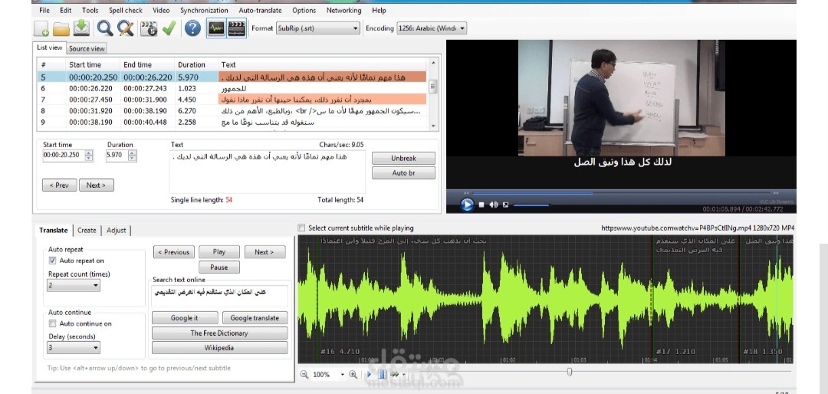The image size is (828, 394).
Task: Click the video seek progress bar
Action: click(620, 193)
